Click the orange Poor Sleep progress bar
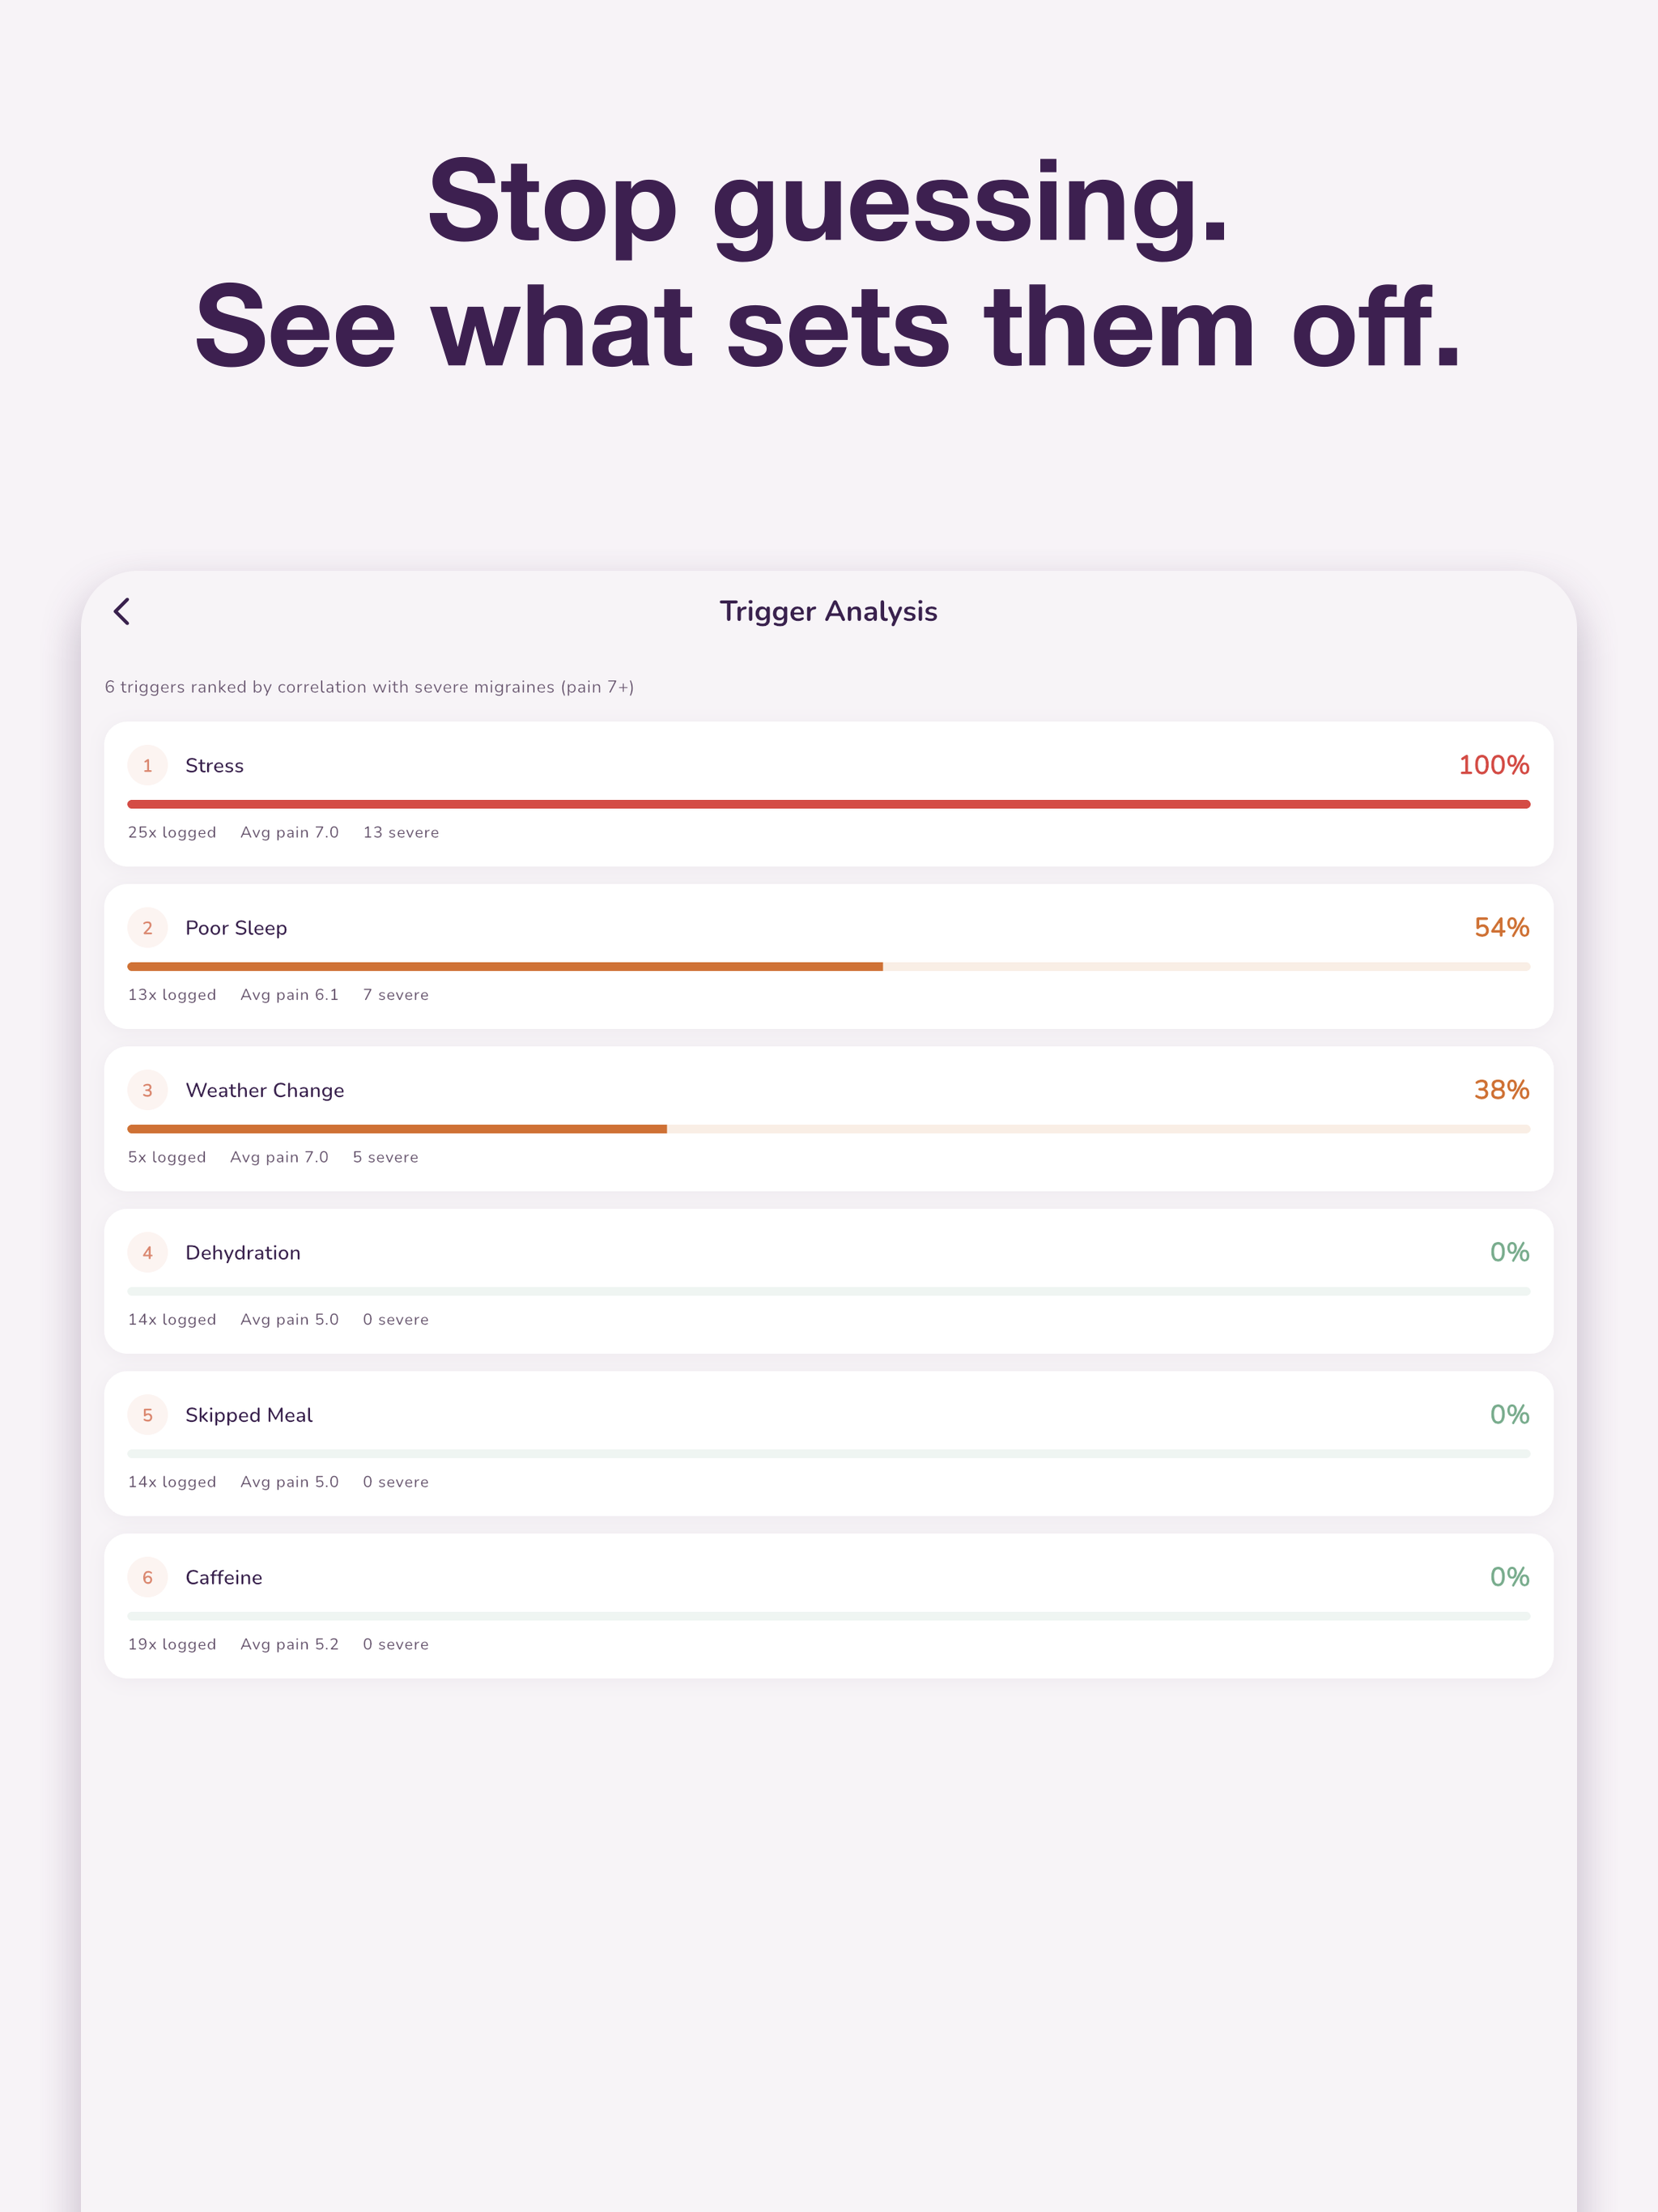The width and height of the screenshot is (1658, 2212). click(505, 967)
